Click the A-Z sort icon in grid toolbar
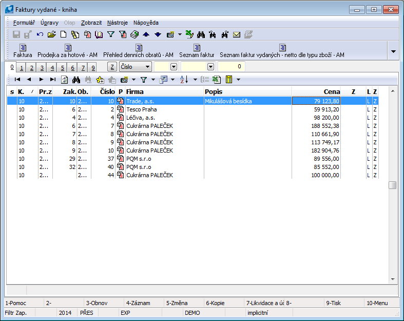 pyautogui.click(x=185, y=80)
